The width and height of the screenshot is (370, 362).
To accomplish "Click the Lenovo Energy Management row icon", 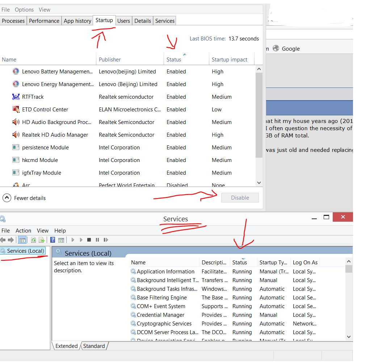I will [16, 84].
